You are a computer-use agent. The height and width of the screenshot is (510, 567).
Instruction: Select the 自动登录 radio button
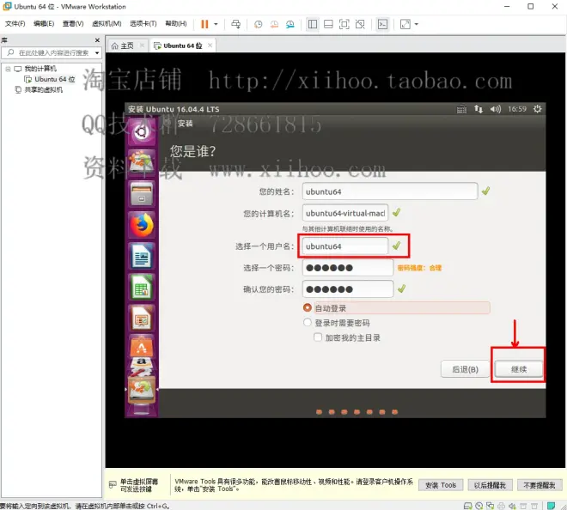pos(308,307)
